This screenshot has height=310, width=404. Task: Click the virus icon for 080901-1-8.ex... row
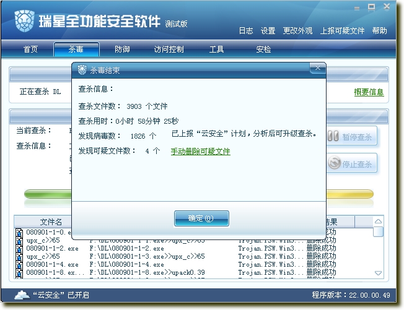tap(19, 273)
